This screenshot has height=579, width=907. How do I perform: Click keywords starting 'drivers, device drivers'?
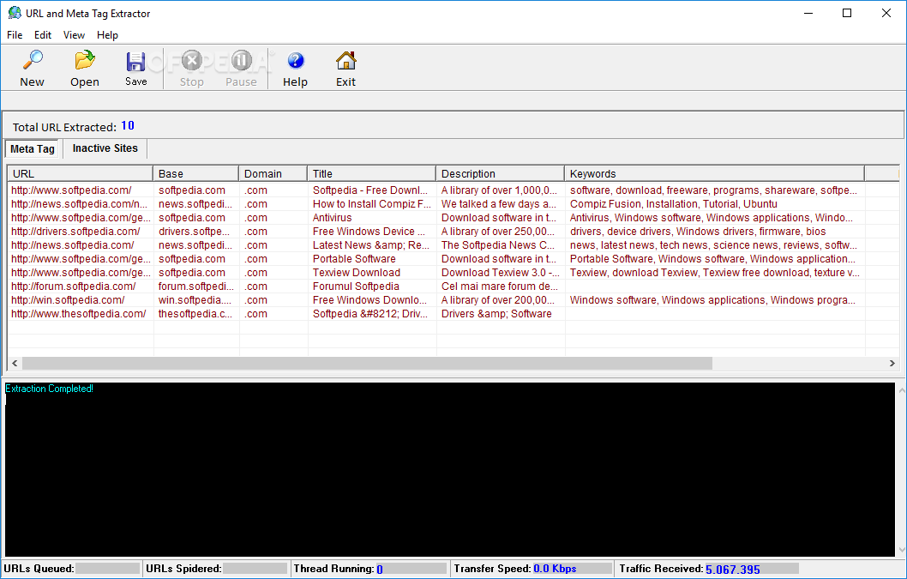pyautogui.click(x=698, y=231)
